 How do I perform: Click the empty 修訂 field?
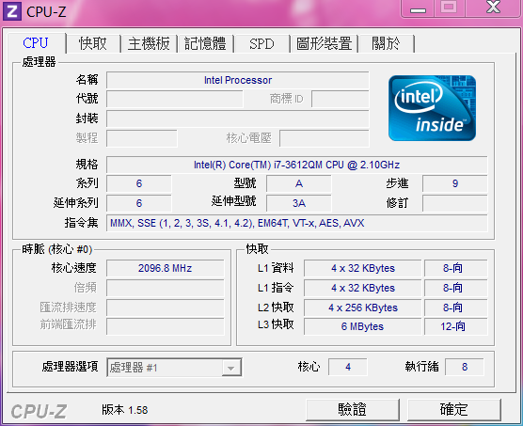(454, 203)
